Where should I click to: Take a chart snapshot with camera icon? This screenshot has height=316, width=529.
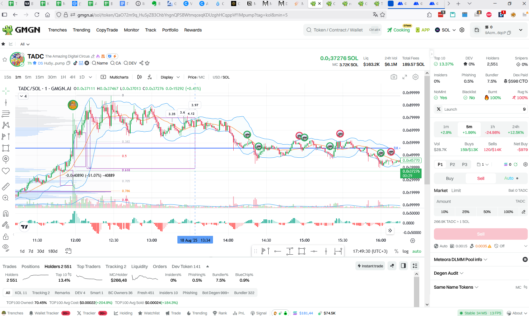pos(394,77)
